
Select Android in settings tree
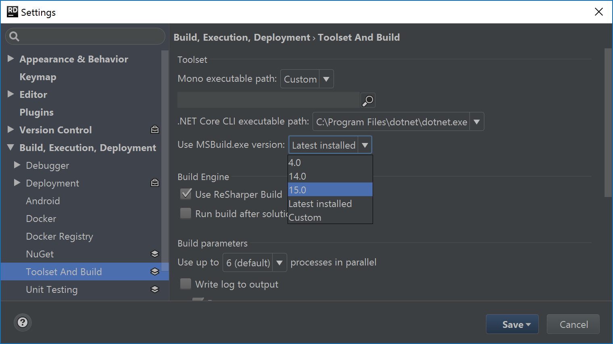point(43,201)
